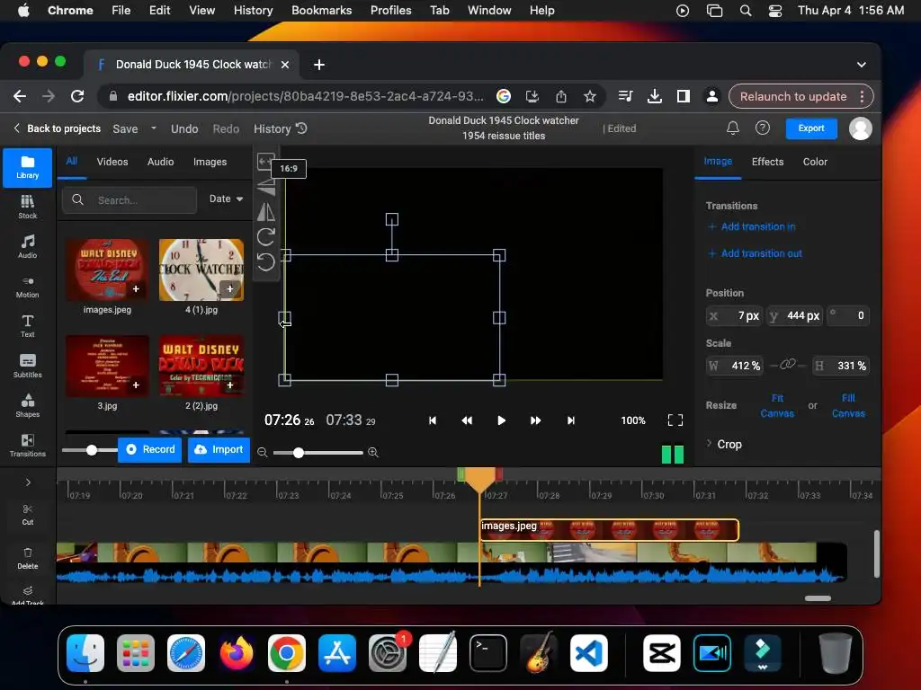This screenshot has height=690, width=921.
Task: Click Fill Canvas resize option
Action: coord(848,405)
